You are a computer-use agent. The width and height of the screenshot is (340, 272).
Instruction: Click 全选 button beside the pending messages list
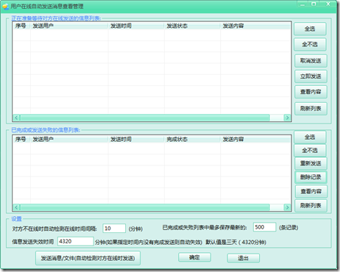point(310,29)
